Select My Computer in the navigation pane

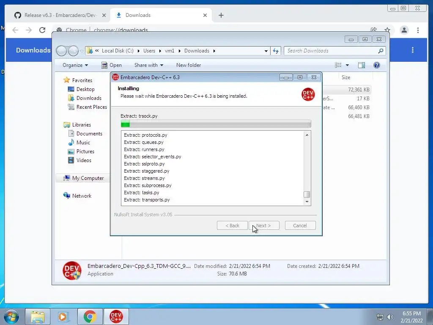88,178
